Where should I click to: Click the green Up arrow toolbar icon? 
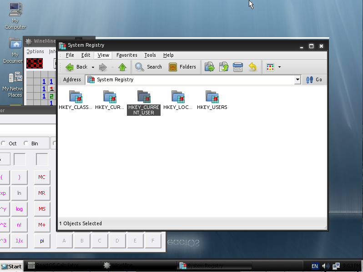pos(122,67)
